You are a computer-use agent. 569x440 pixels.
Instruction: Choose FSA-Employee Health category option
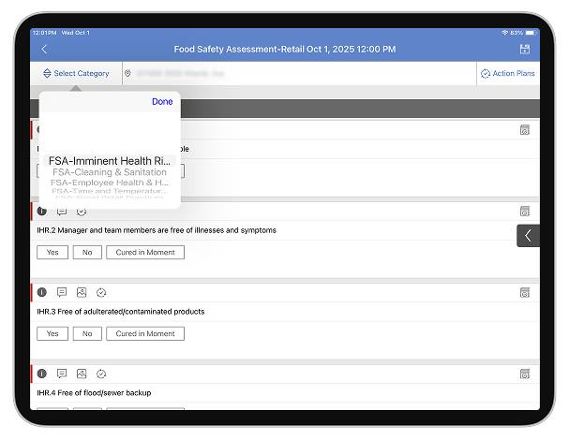110,183
